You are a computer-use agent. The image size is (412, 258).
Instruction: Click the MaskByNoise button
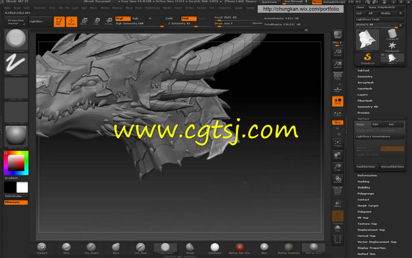(x=367, y=167)
